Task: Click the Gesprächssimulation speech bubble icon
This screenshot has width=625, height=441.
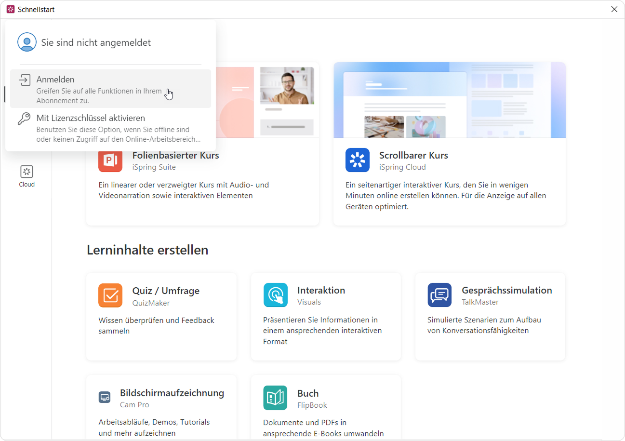Action: pyautogui.click(x=439, y=295)
